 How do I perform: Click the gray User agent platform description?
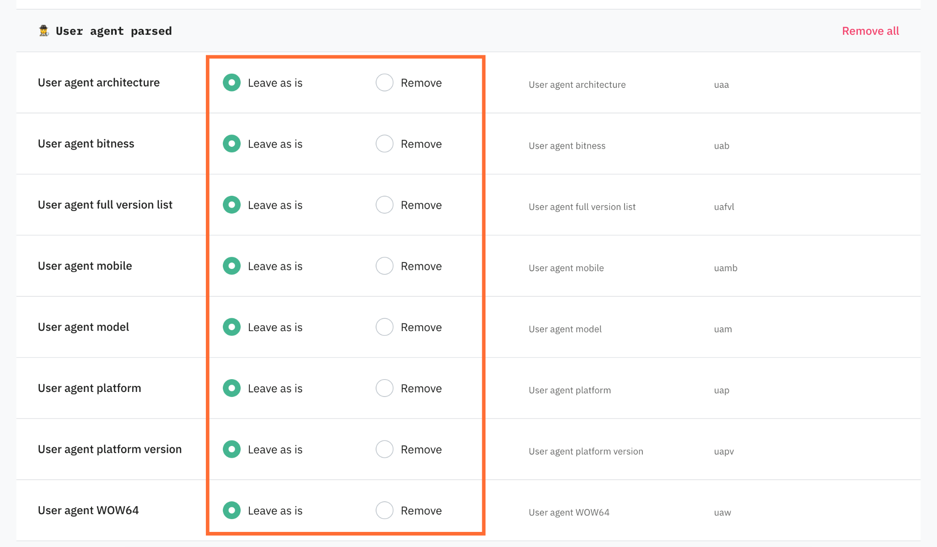570,390
